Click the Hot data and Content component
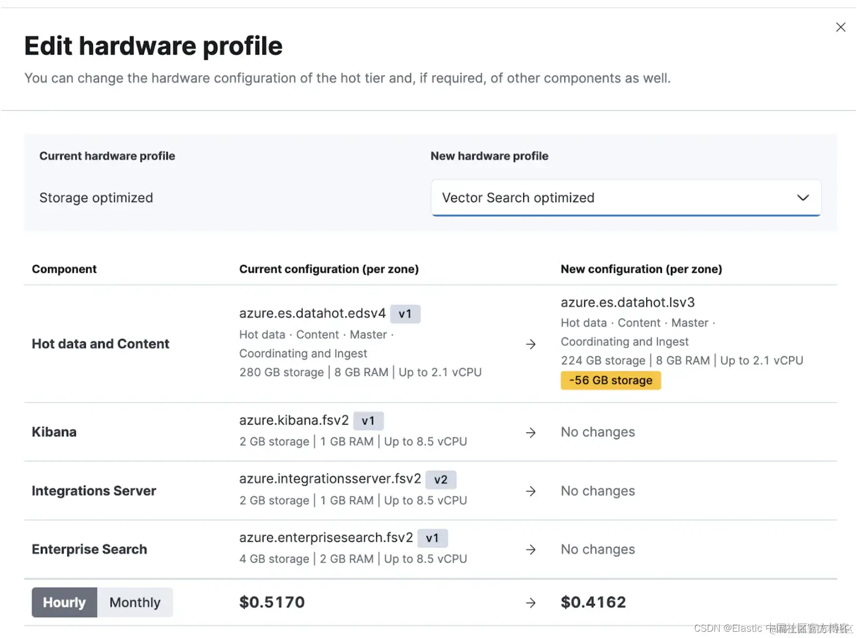The width and height of the screenshot is (857, 638). point(100,344)
